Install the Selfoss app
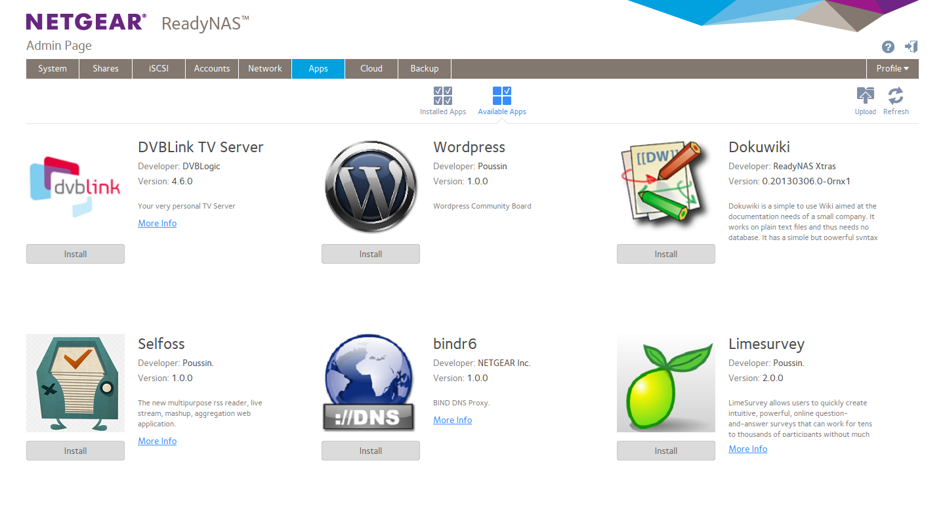Image resolution: width=945 pixels, height=511 pixels. click(x=75, y=451)
